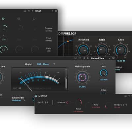Viewport: 132px width, 132px height.
Task: Click the Mix knob at 100%
Action: click(x=104, y=73)
